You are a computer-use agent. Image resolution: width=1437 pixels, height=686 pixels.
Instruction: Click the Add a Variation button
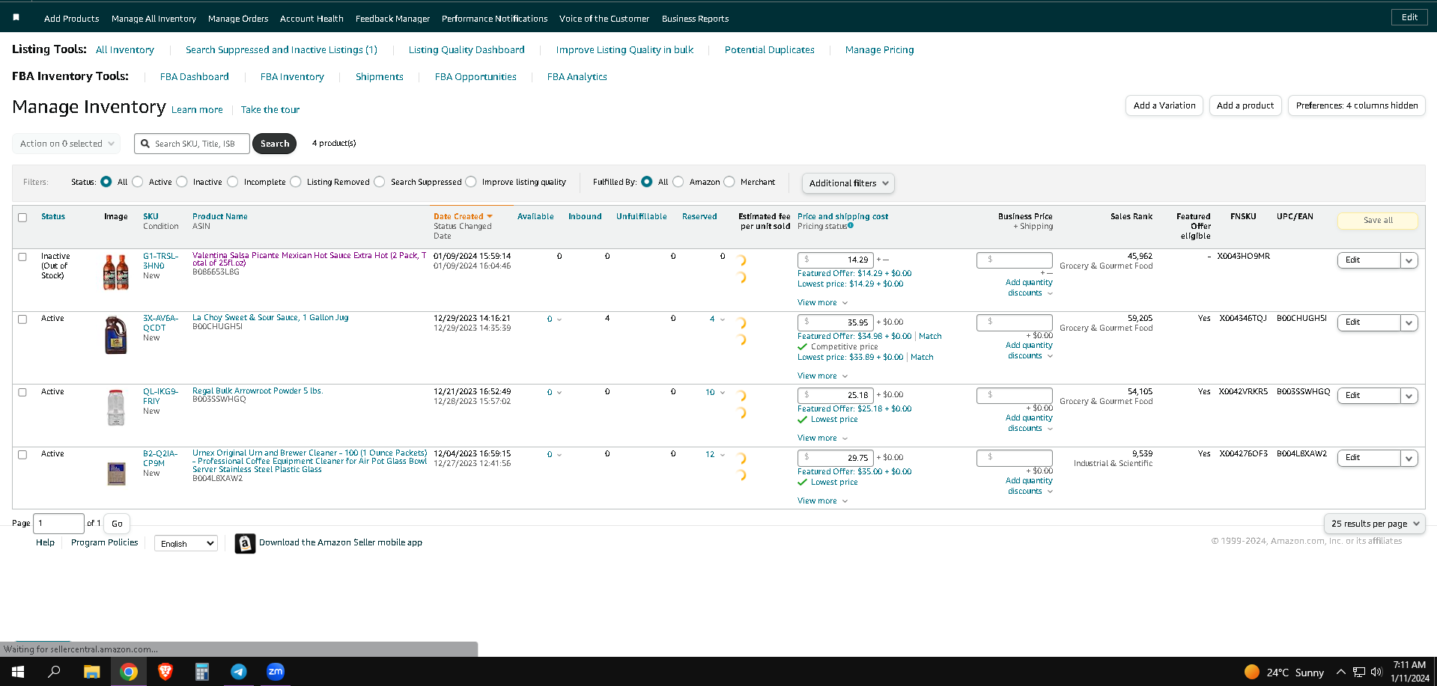(x=1164, y=105)
